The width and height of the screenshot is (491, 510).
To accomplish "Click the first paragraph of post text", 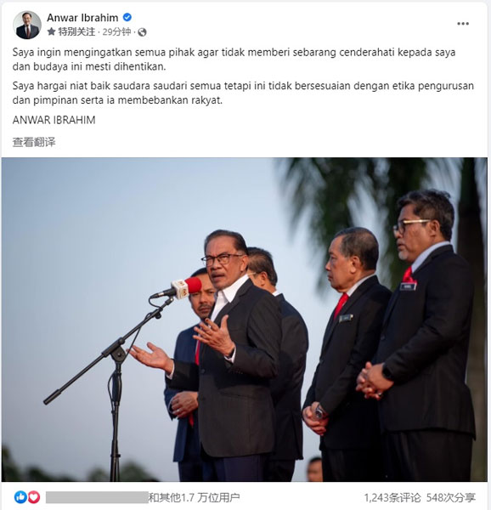I will click(234, 59).
